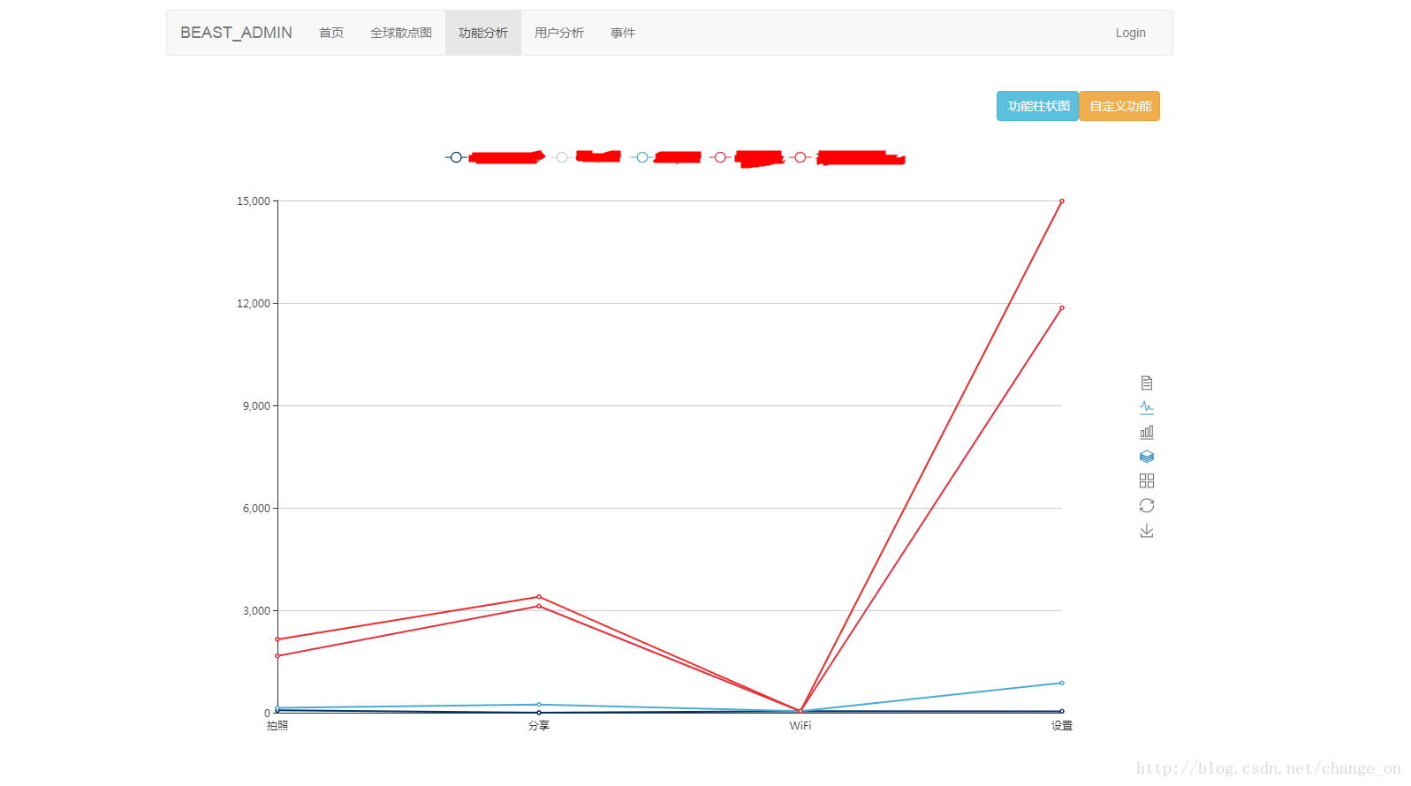
Task: Restore the chart with refresh icon
Action: pyautogui.click(x=1147, y=505)
